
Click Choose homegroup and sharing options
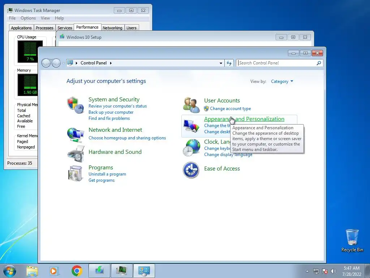pos(127,138)
